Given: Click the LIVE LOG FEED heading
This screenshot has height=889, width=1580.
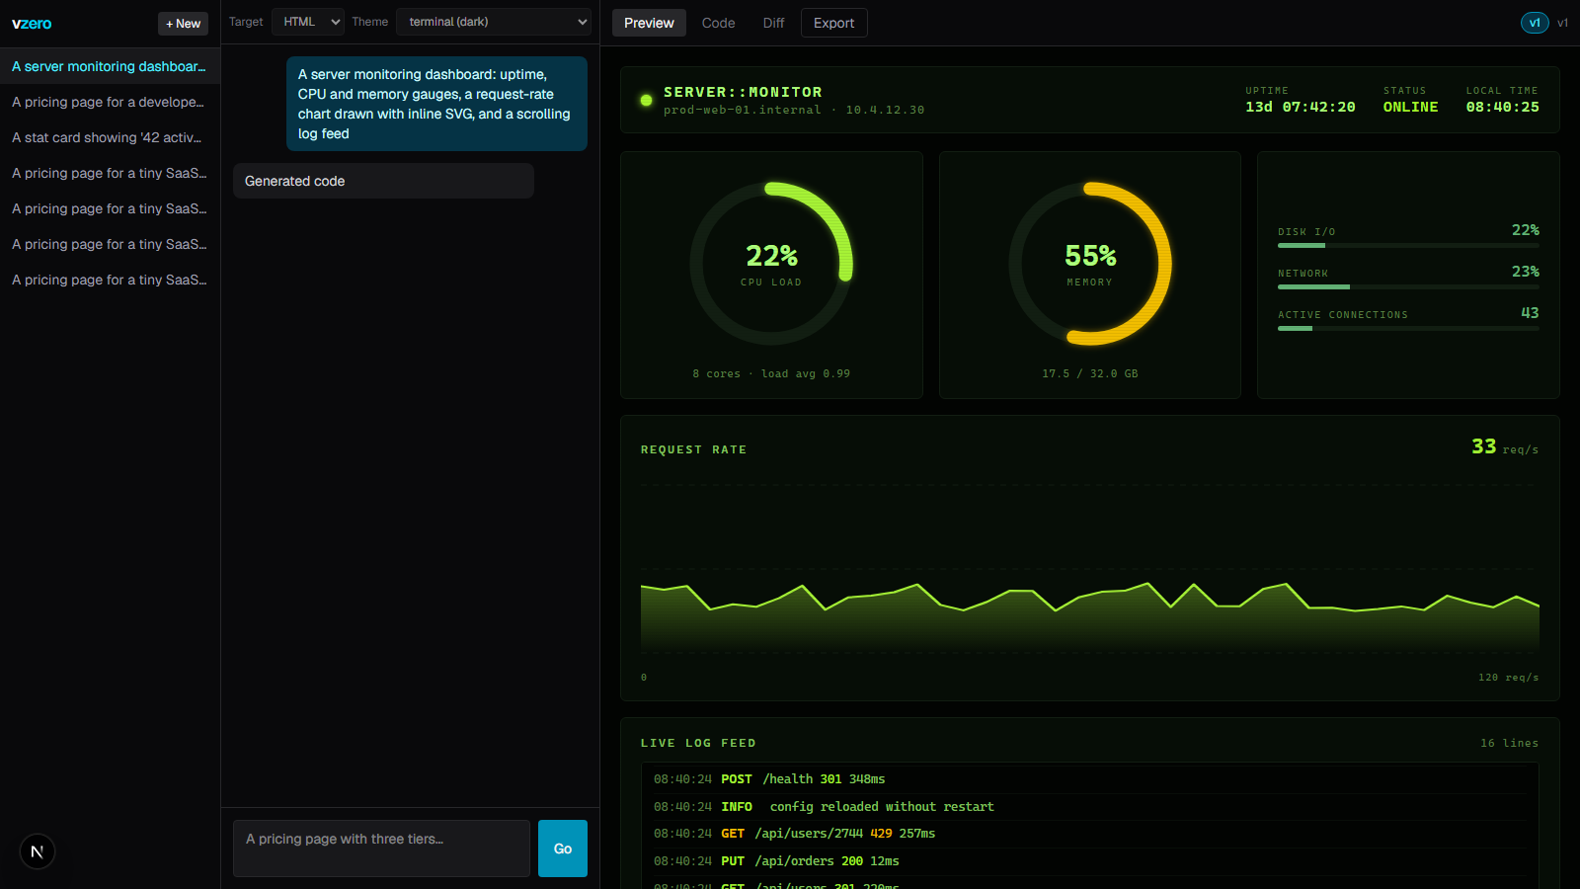Looking at the screenshot, I should (x=698, y=743).
